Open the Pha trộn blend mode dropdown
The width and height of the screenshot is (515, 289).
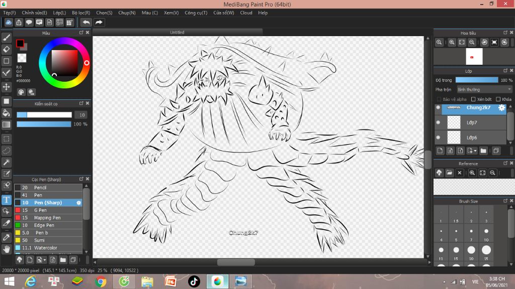(484, 89)
